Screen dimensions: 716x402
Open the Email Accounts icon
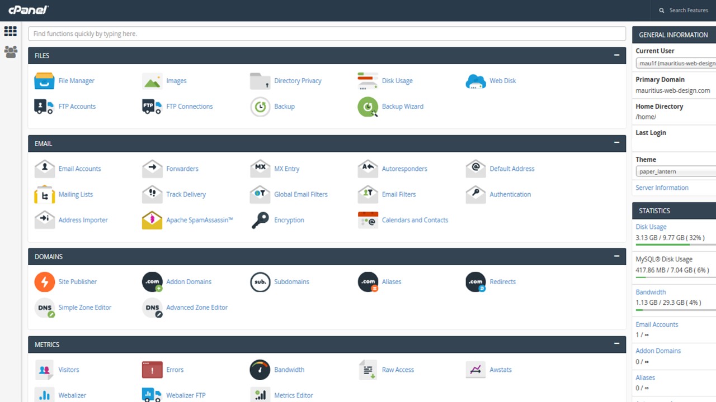44,169
